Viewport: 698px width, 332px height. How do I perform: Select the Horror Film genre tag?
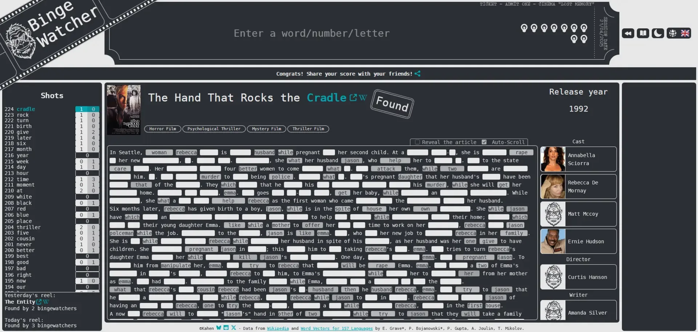tap(163, 129)
